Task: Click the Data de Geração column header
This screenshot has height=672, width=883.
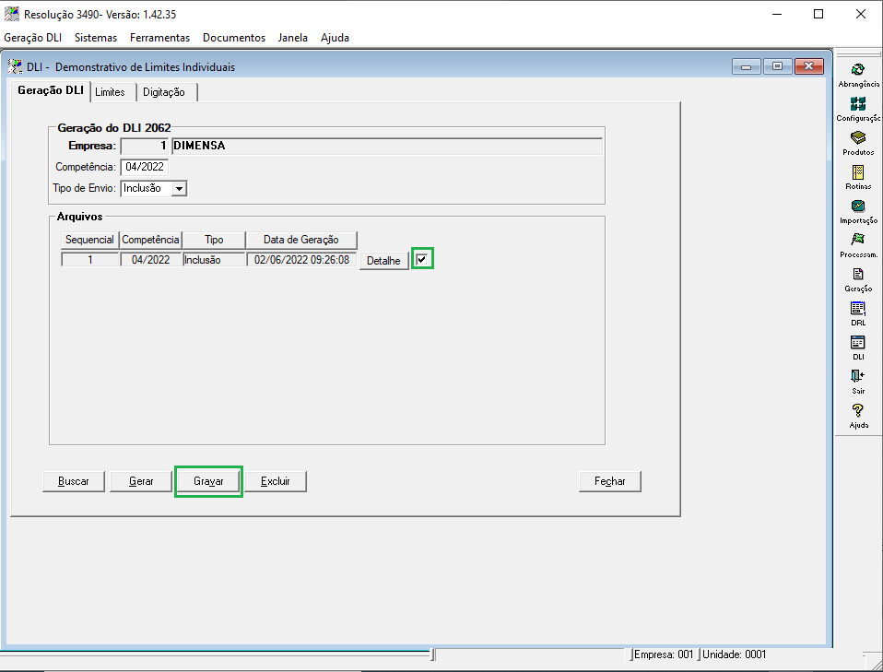Action: 301,240
